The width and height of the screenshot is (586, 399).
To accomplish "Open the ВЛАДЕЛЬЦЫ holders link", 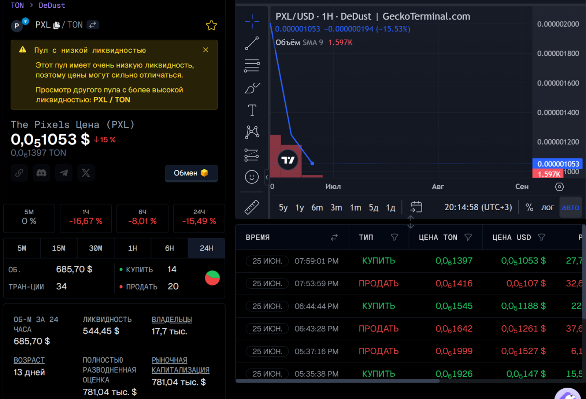I will click(172, 319).
